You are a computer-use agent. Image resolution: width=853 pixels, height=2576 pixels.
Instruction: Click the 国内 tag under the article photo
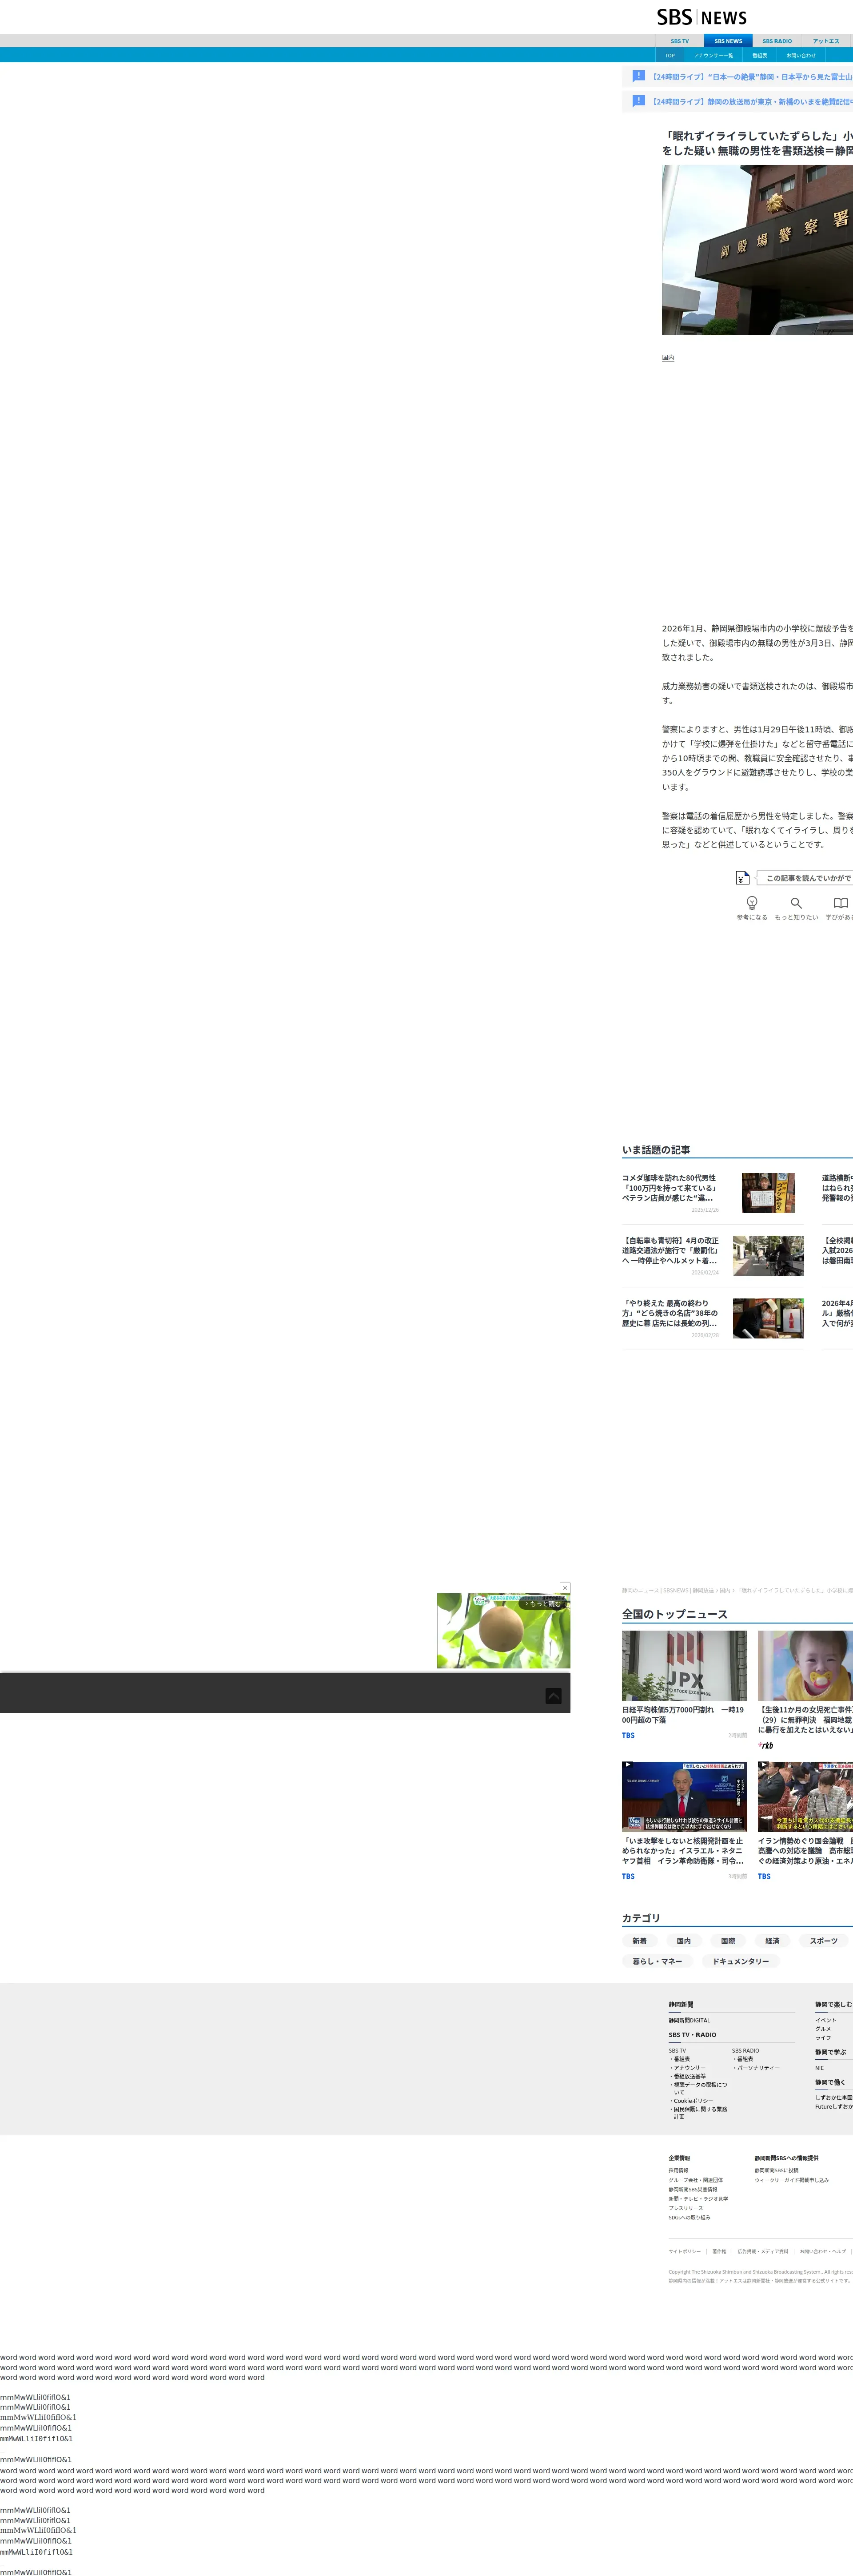point(667,357)
